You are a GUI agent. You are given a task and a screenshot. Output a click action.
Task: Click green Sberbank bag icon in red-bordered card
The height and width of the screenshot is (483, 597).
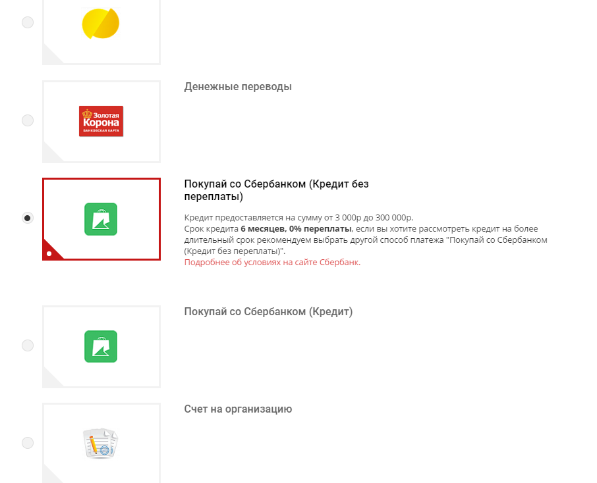click(101, 219)
